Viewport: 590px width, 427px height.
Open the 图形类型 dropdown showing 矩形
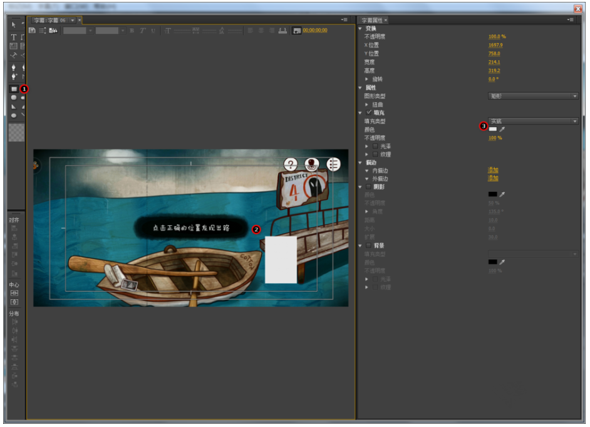532,96
